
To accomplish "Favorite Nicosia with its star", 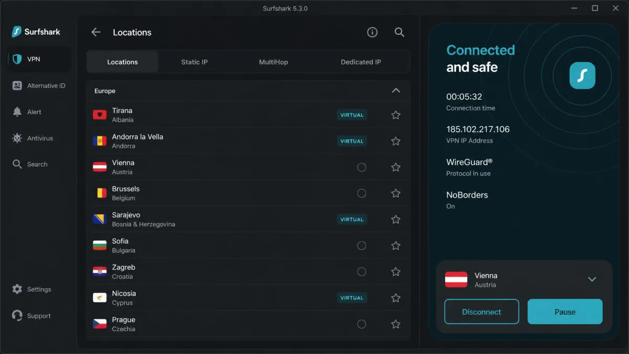I will pos(396,298).
